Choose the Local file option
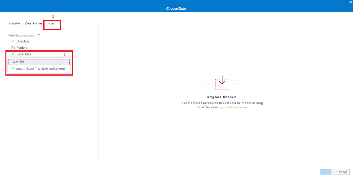 [x=39, y=62]
